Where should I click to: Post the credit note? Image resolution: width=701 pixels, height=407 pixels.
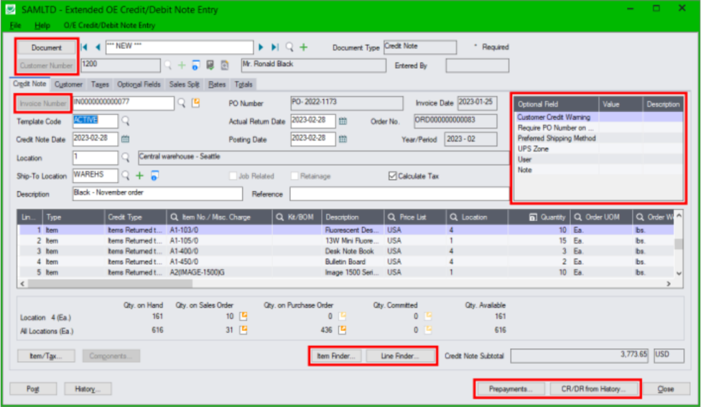[33, 389]
